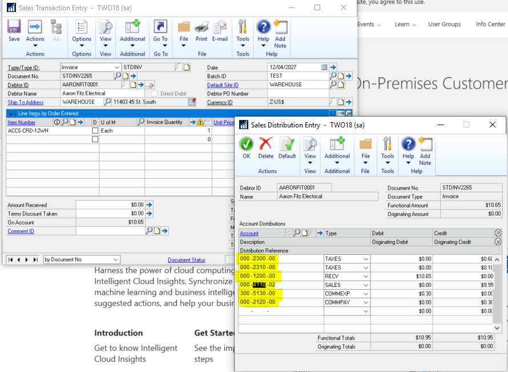Screen dimensions: 508x372
Task: Click the Document Status link
Action: [x=187, y=260]
